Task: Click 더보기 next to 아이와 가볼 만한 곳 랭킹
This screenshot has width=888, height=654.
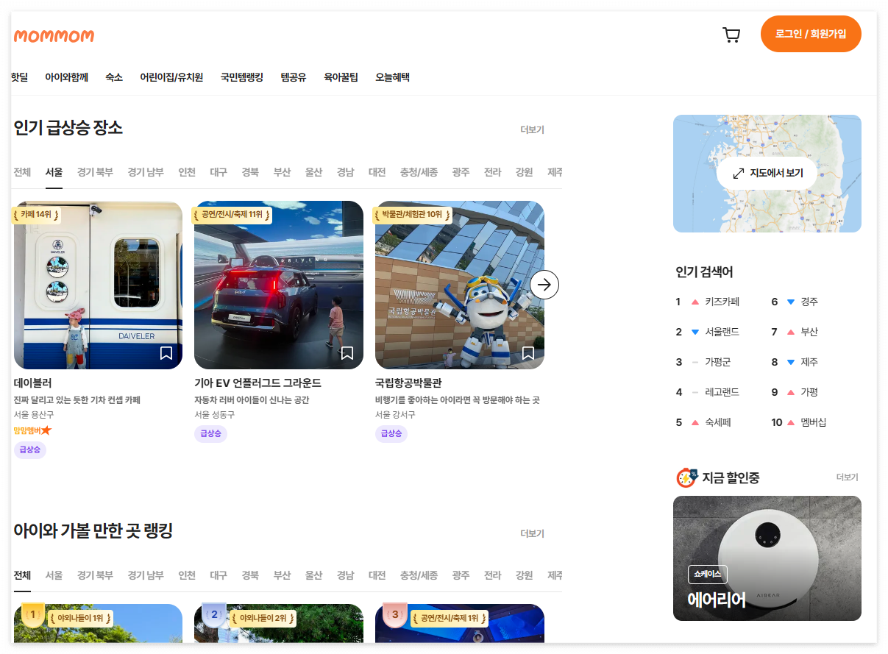Action: 532,533
